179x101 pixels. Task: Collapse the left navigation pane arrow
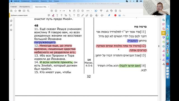click(x=14, y=59)
